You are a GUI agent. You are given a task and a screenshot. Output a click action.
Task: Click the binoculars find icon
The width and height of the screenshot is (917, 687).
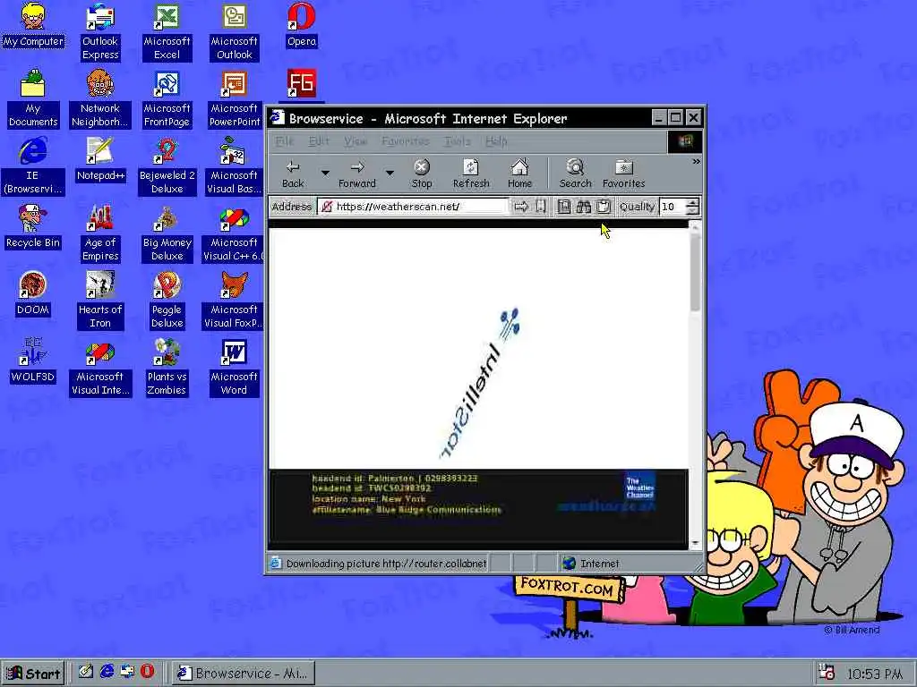(x=584, y=207)
